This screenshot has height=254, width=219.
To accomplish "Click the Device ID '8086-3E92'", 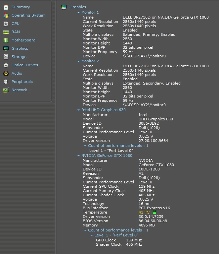I will click(149, 123).
